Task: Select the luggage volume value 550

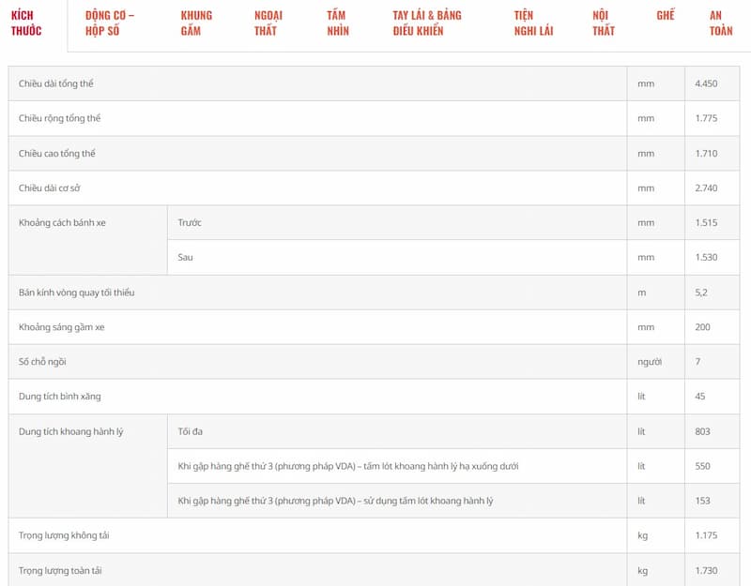Action: 702,466
